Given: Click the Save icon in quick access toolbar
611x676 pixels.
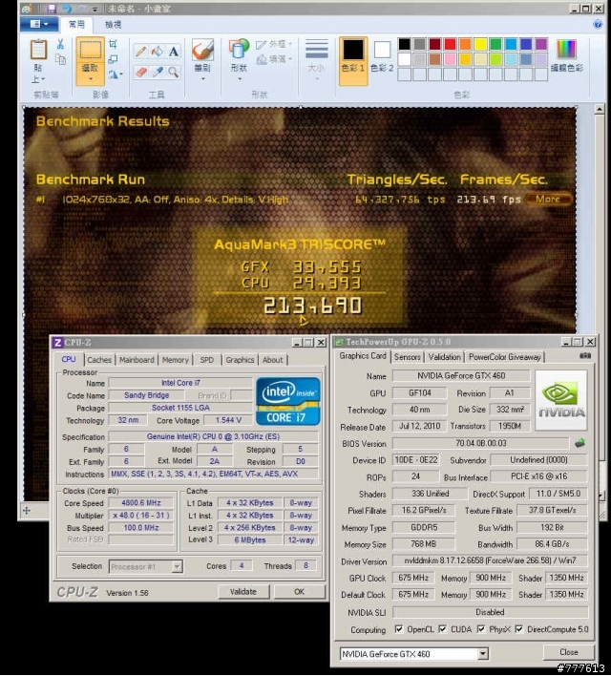Looking at the screenshot, I should (x=52, y=9).
